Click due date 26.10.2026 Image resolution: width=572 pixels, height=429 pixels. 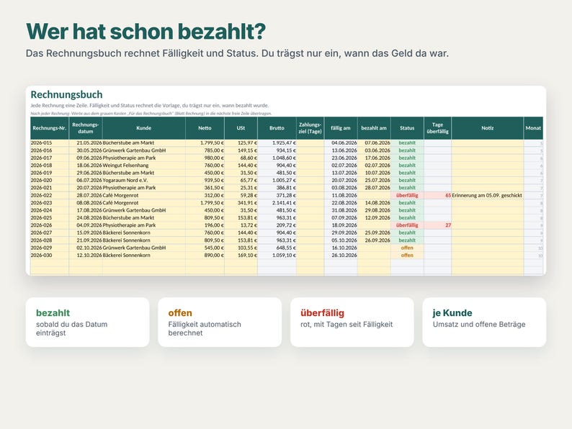341,255
